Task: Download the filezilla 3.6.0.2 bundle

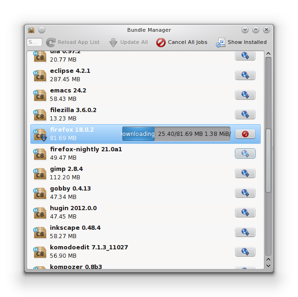Action: tap(245, 114)
